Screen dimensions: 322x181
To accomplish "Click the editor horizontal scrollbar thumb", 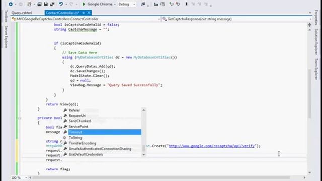I will (161, 177).
